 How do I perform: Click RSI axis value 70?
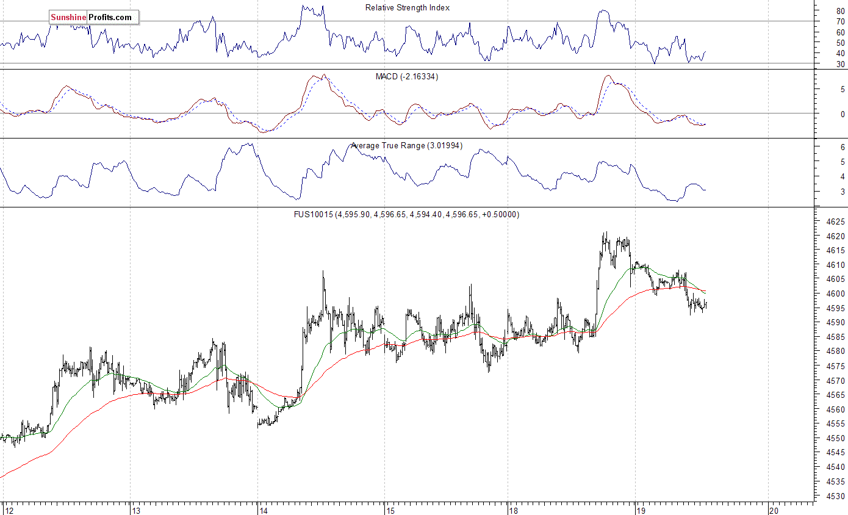(x=840, y=21)
